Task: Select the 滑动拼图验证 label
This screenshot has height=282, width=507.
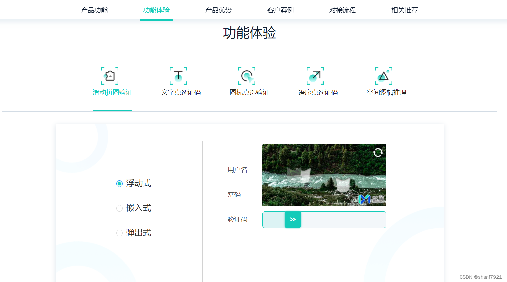Action: pos(113,92)
